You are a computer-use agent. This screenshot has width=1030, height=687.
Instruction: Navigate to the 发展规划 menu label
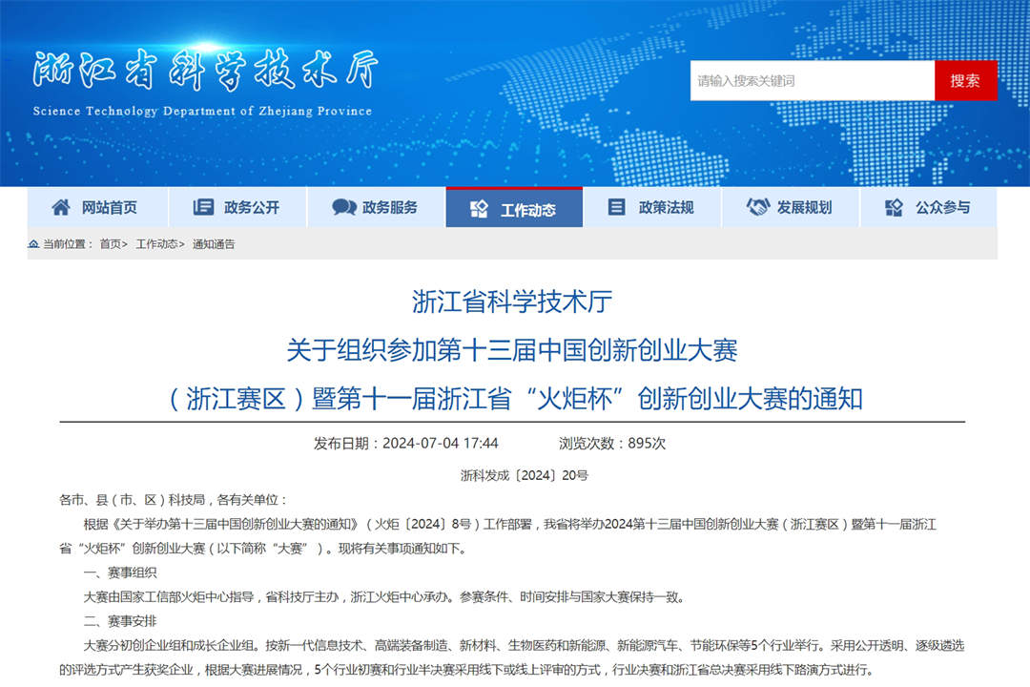804,207
